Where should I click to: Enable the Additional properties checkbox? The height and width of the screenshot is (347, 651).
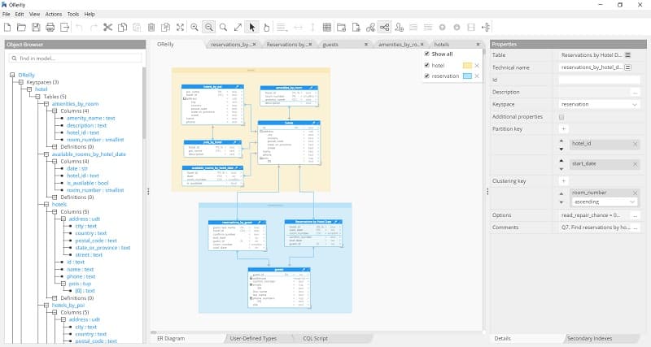(x=561, y=117)
